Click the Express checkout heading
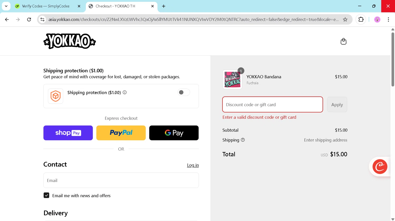The width and height of the screenshot is (395, 221). [x=121, y=118]
